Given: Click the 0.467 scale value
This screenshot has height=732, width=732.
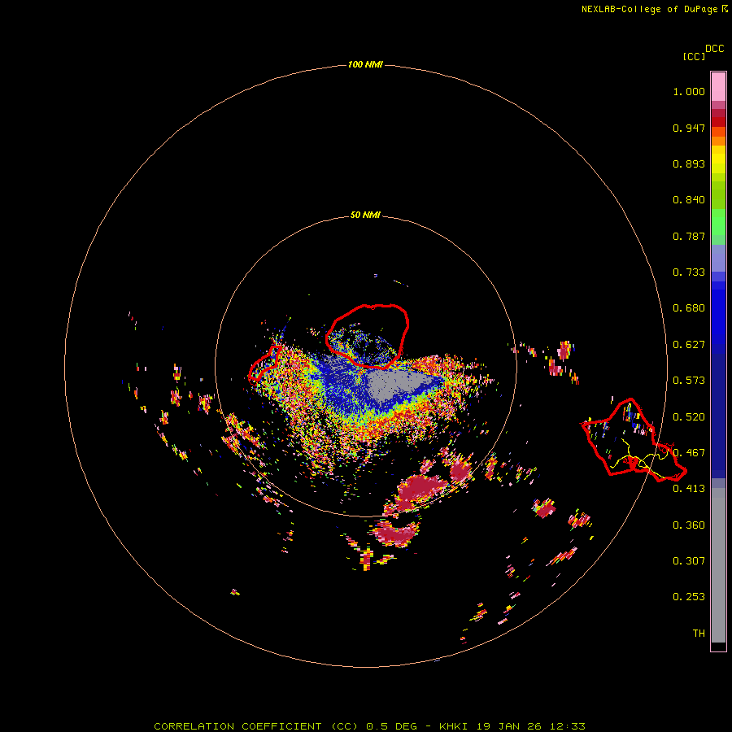Looking at the screenshot, I should 689,453.
